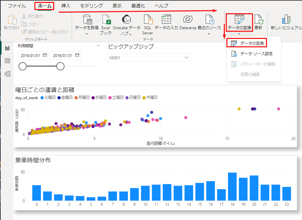Open the 挿入 ribbon tab
The image size is (302, 220).
click(x=66, y=6)
